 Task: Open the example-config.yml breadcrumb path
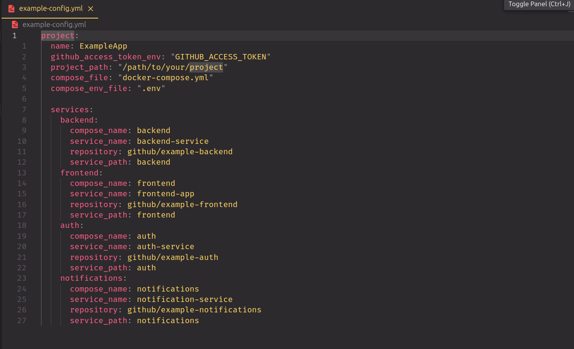[54, 25]
